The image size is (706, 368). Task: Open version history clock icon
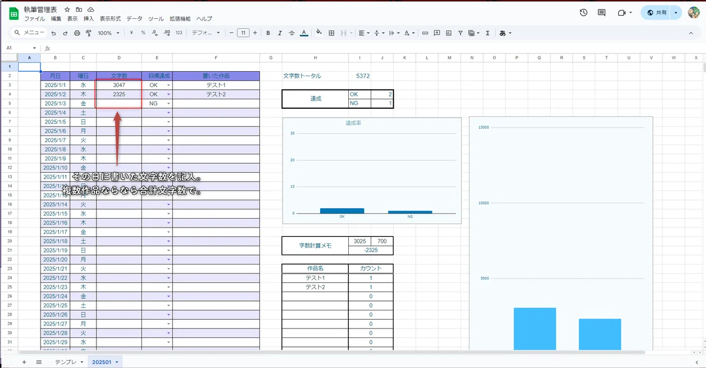point(583,12)
